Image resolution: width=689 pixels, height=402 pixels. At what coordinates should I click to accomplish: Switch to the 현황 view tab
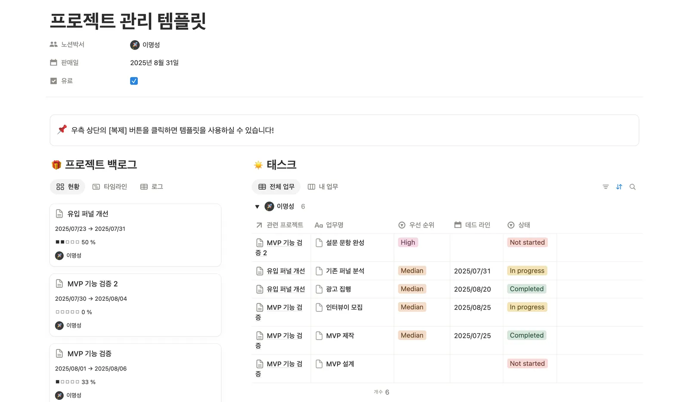pos(68,187)
